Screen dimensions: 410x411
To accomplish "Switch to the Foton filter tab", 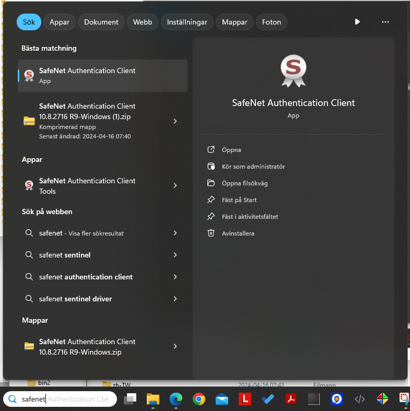I will (272, 22).
